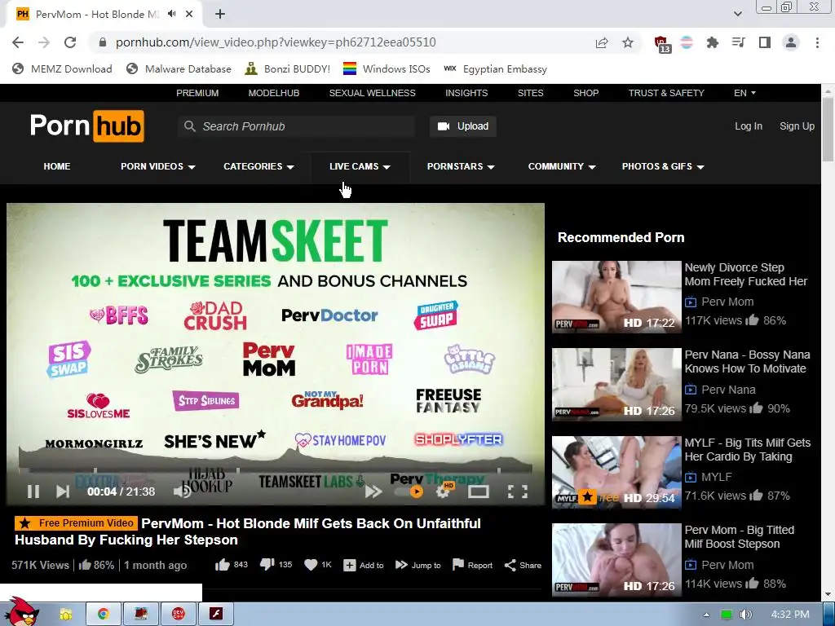The image size is (835, 626).
Task: Focus the site search field
Action: 296,126
